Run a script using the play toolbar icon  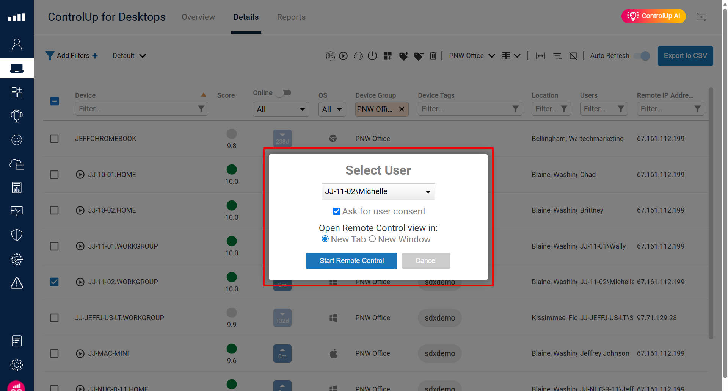coord(344,56)
